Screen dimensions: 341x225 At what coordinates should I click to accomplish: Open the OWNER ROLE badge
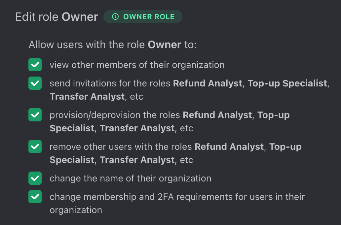(x=143, y=16)
